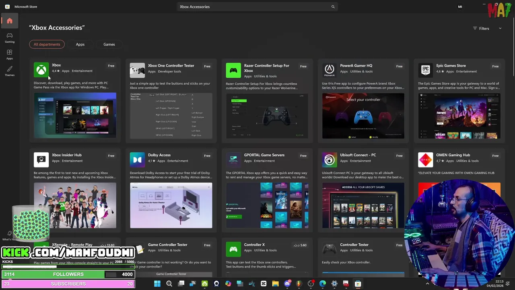Open Microsoft Edge from taskbar
Viewport: 515px width, 290px height.
click(322, 284)
